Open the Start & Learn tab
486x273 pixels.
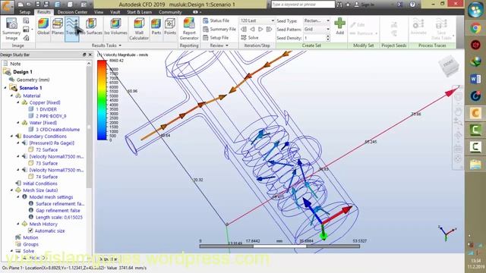pos(140,12)
